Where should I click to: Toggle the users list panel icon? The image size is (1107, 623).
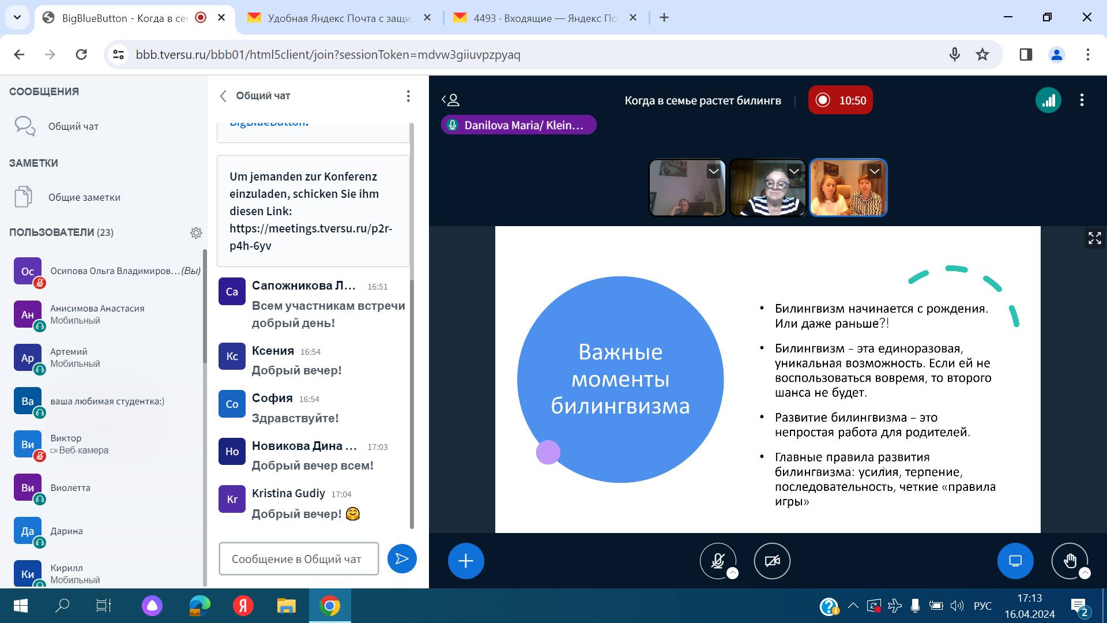[x=450, y=100]
